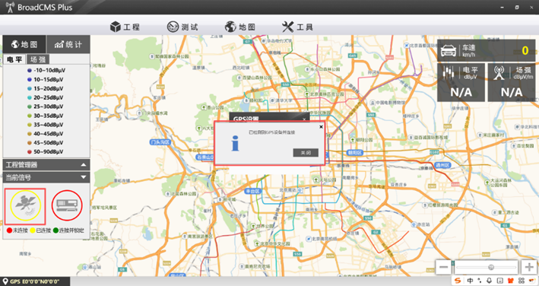
Task: Close the info dialog with the X
Action: [x=321, y=126]
